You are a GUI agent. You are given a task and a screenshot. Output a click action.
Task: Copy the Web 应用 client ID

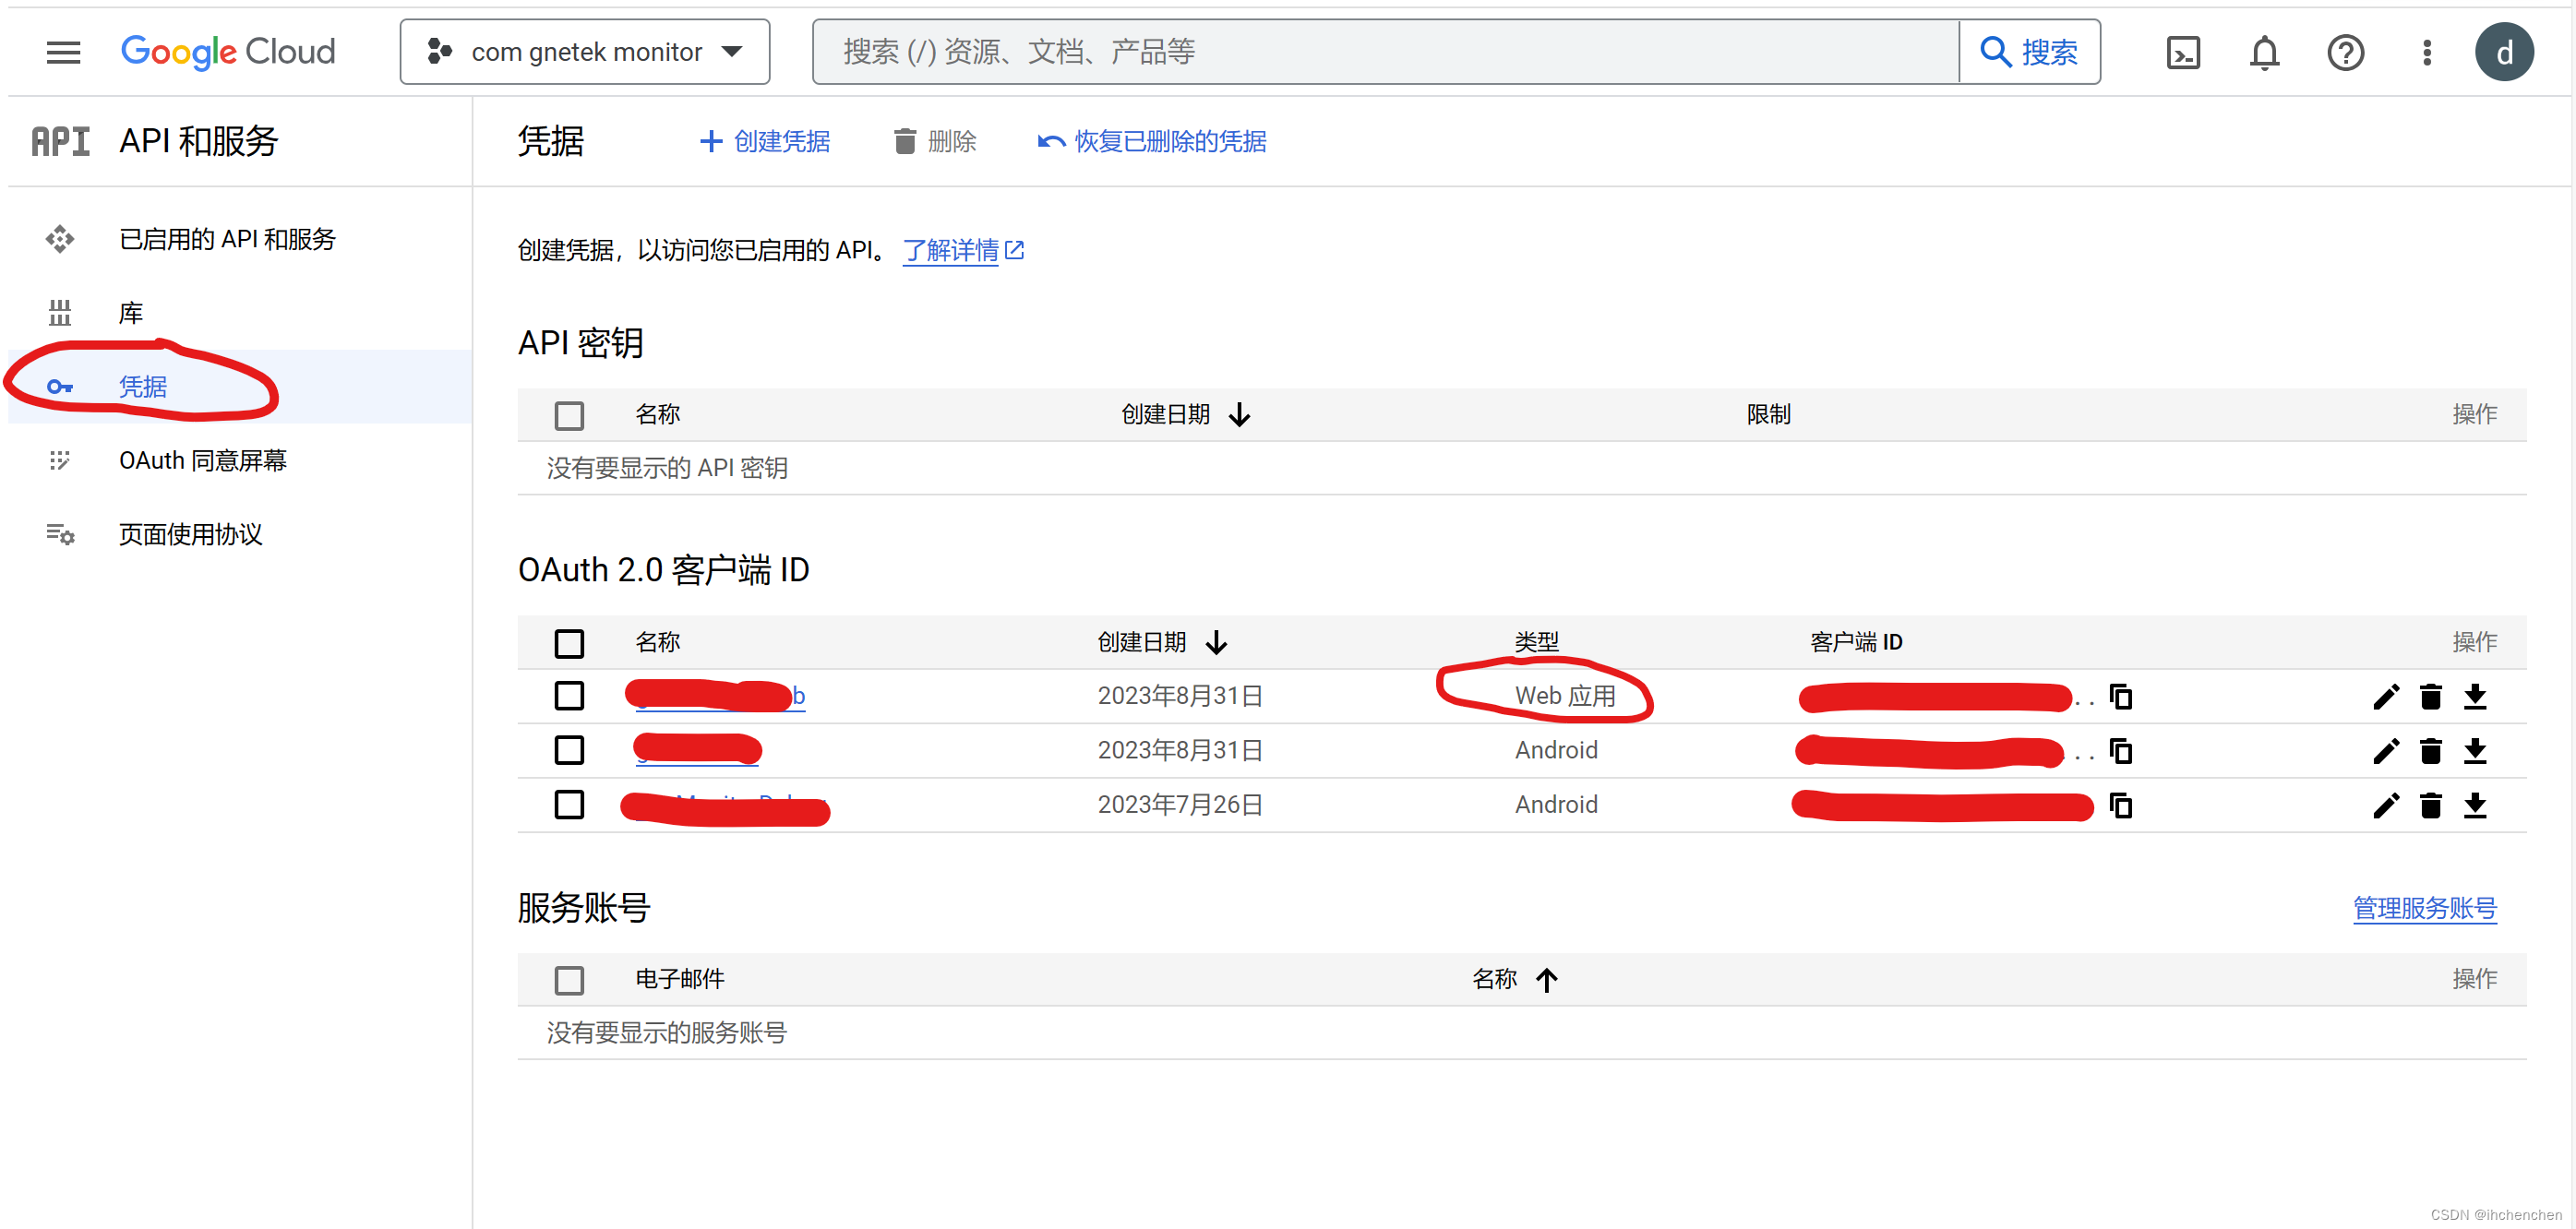click(2121, 696)
